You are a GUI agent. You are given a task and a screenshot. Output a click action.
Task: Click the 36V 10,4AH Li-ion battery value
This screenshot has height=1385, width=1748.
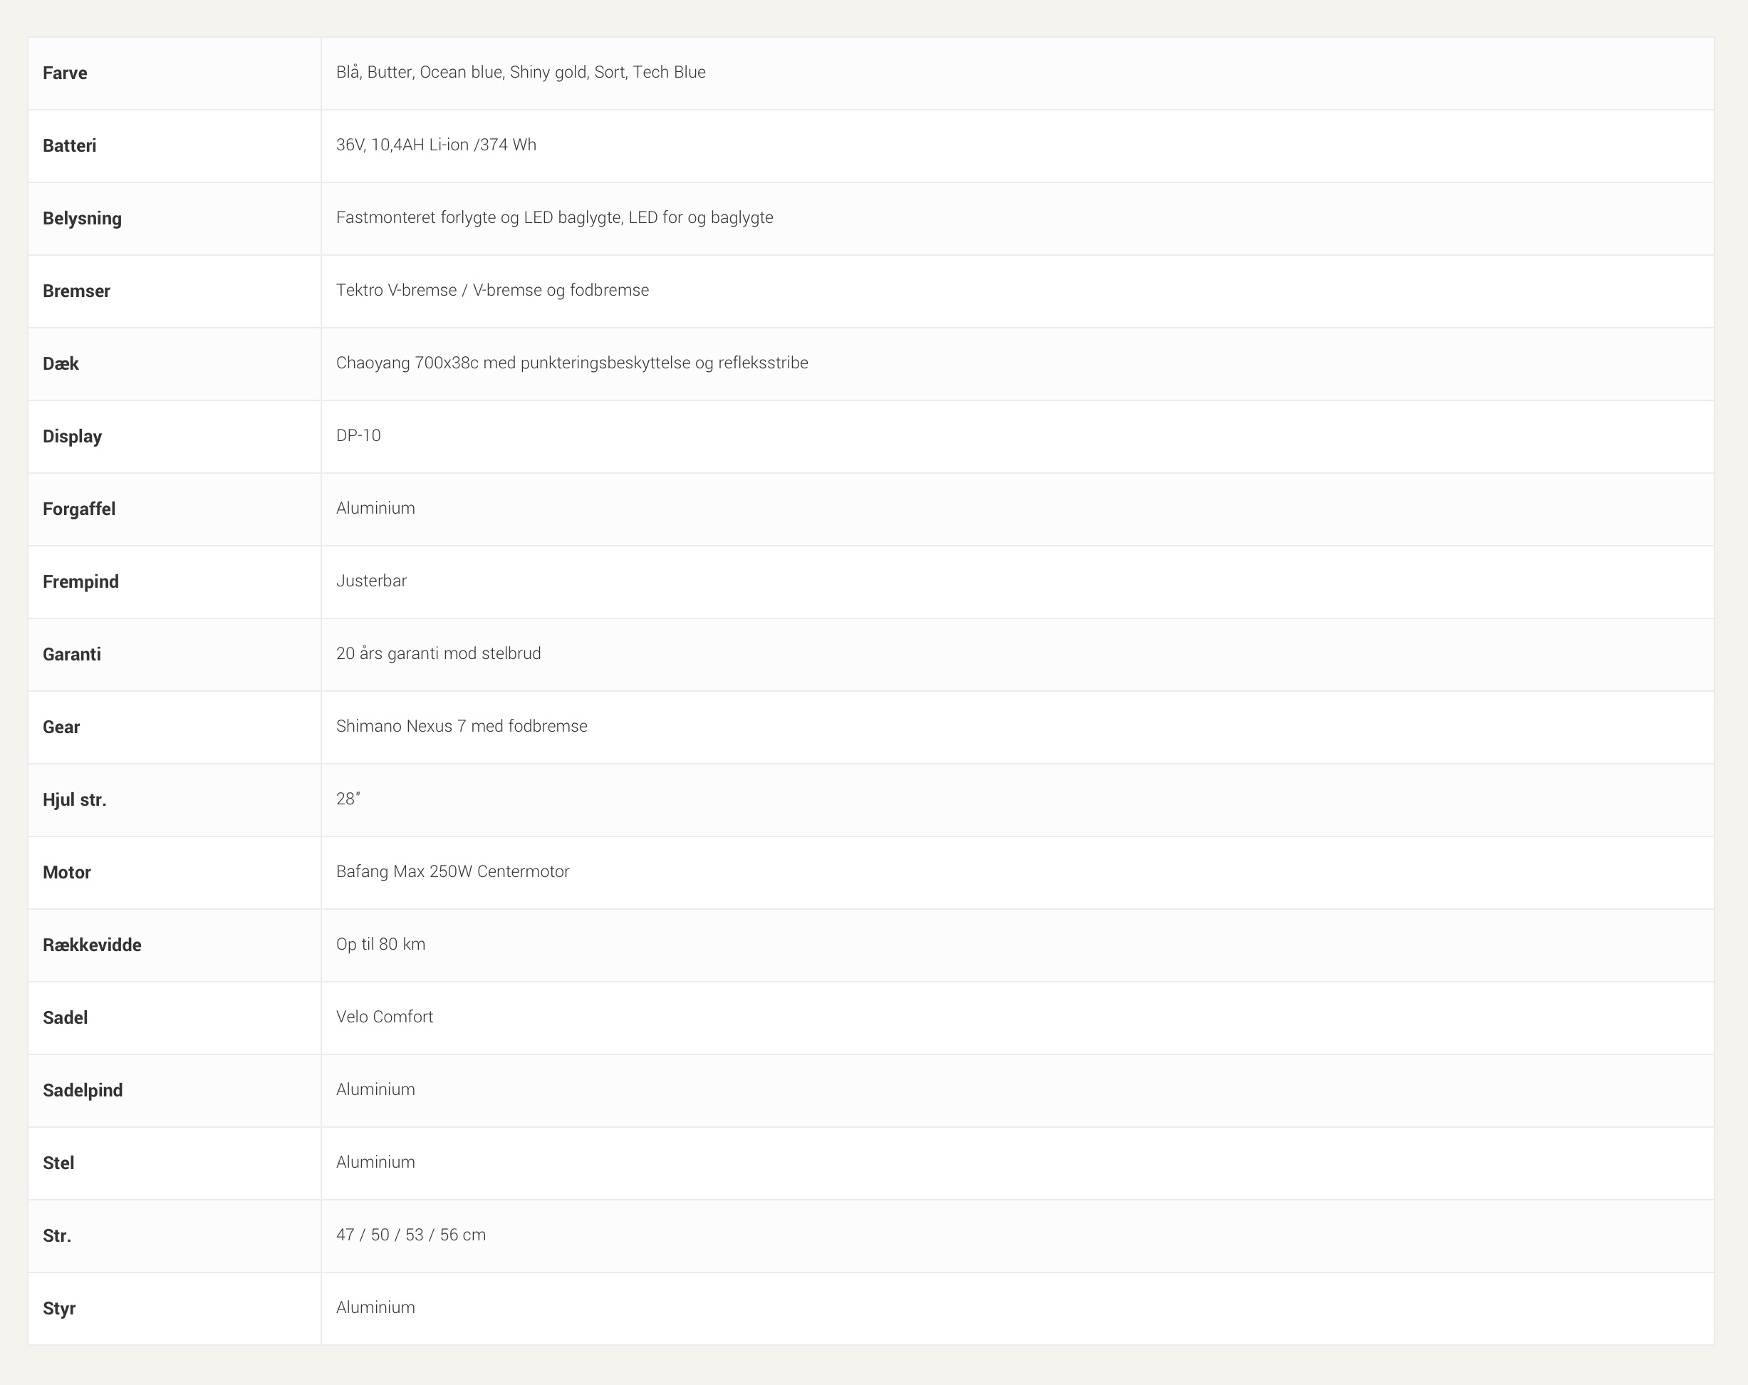click(436, 145)
